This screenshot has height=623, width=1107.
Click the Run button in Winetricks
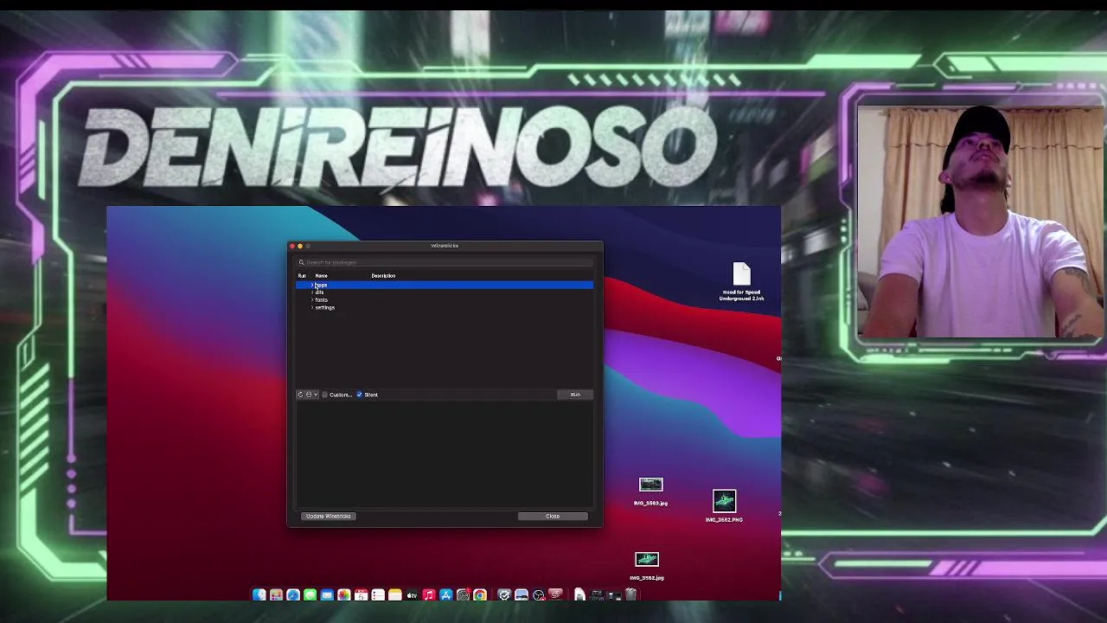pos(575,395)
